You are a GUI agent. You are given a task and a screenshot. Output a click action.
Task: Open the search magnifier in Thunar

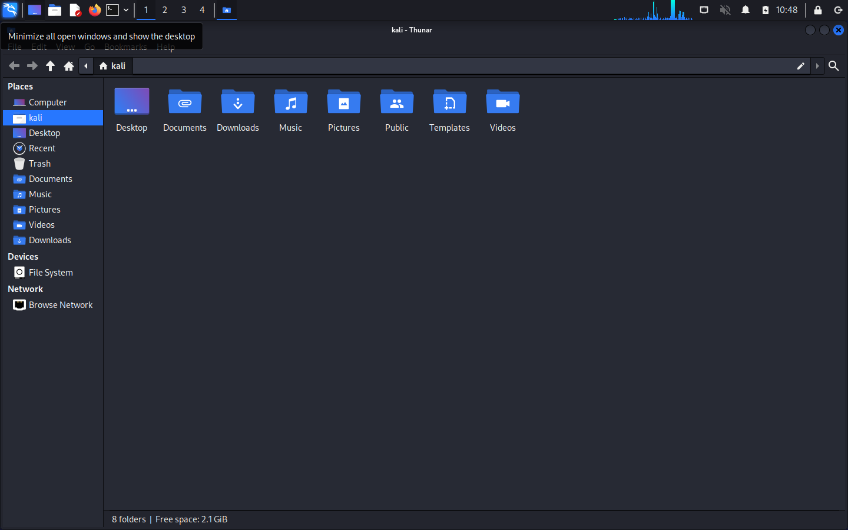[833, 66]
